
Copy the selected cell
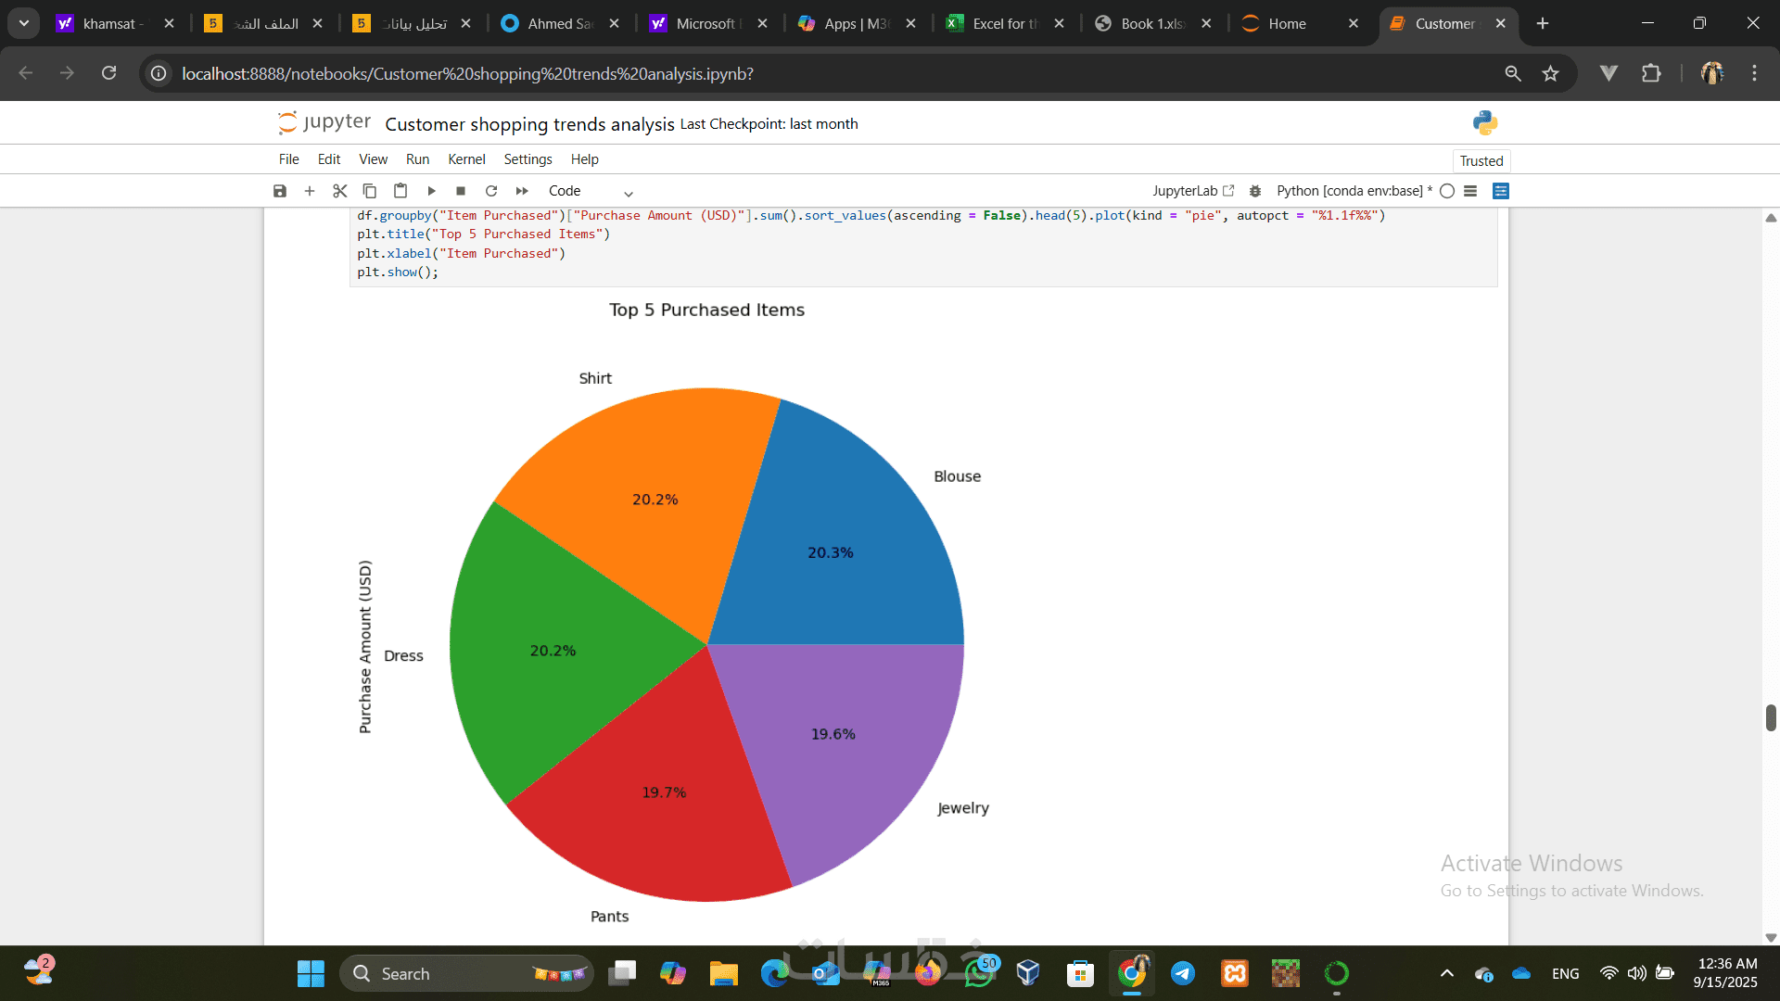369,191
